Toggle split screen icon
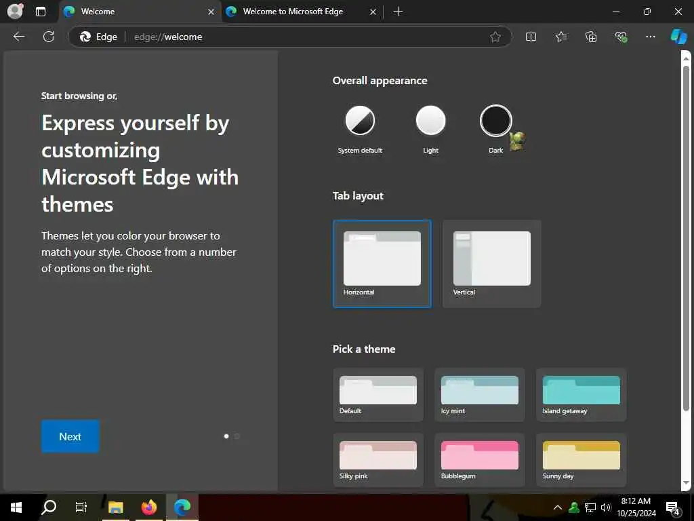694x521 pixels. (531, 37)
